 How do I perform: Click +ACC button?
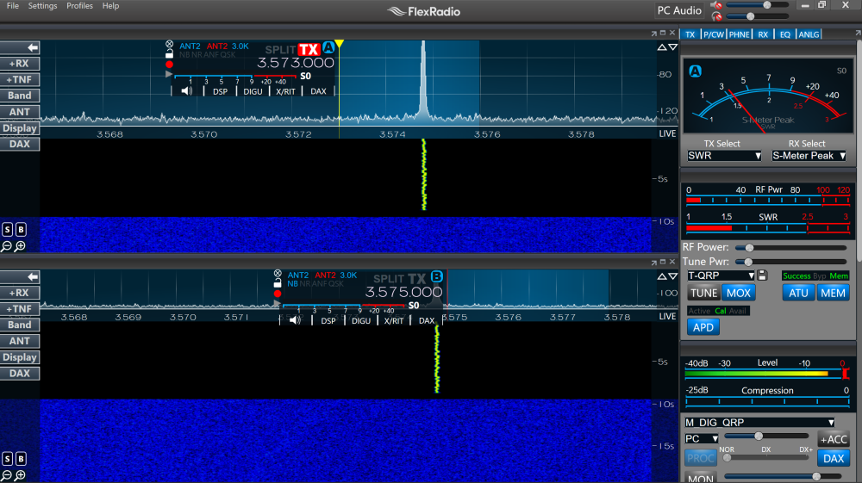(x=834, y=439)
